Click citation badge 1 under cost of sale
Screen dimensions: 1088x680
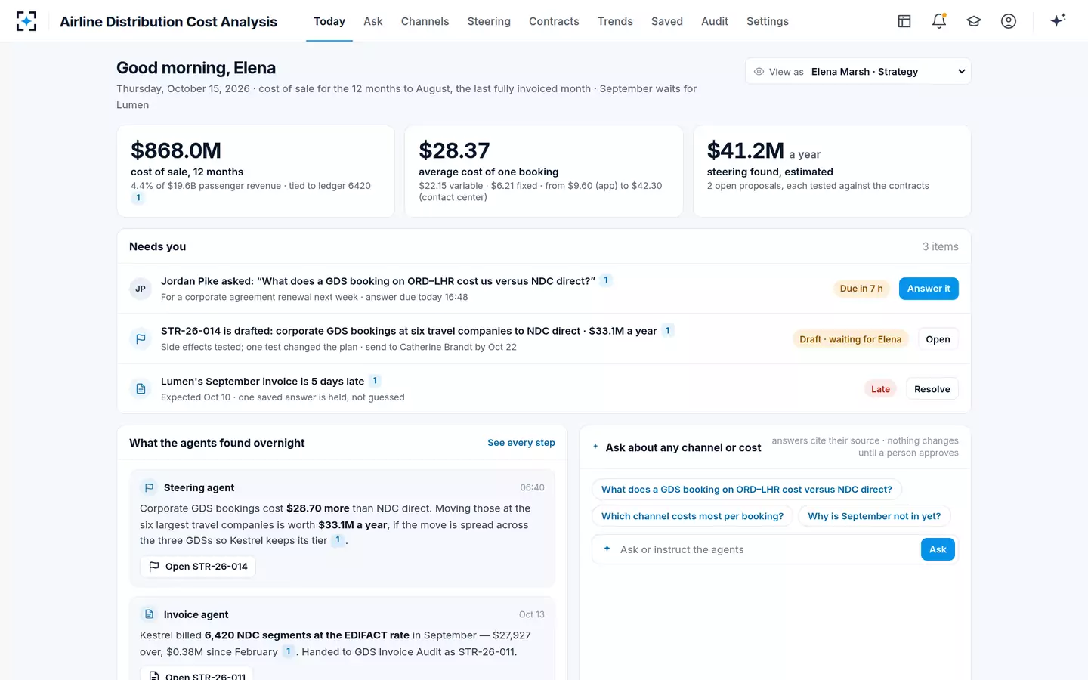pyautogui.click(x=138, y=198)
